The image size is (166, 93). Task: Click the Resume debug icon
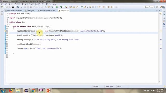[25, 7]
